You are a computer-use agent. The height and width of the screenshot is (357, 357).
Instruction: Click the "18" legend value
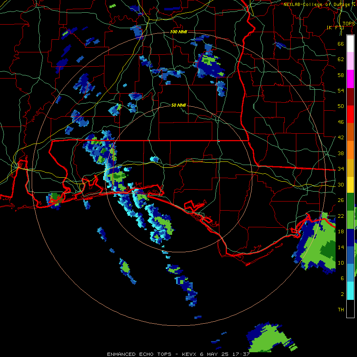(341, 232)
